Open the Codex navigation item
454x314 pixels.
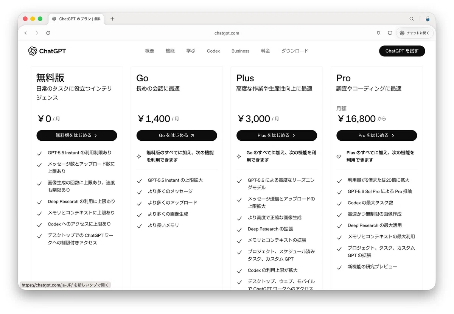213,51
